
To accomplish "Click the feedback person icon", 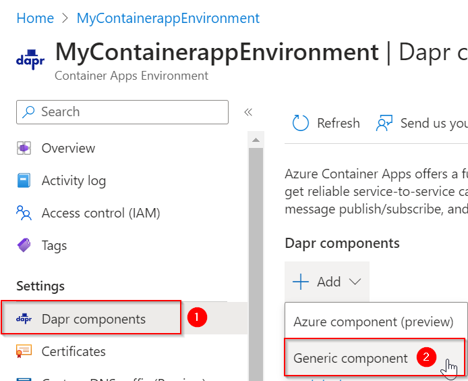I will 384,123.
